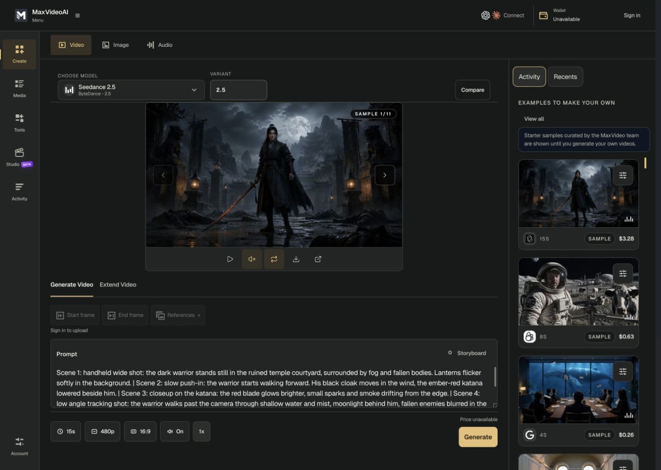Click Sign in at top right
This screenshot has height=470, width=661.
pyautogui.click(x=632, y=15)
